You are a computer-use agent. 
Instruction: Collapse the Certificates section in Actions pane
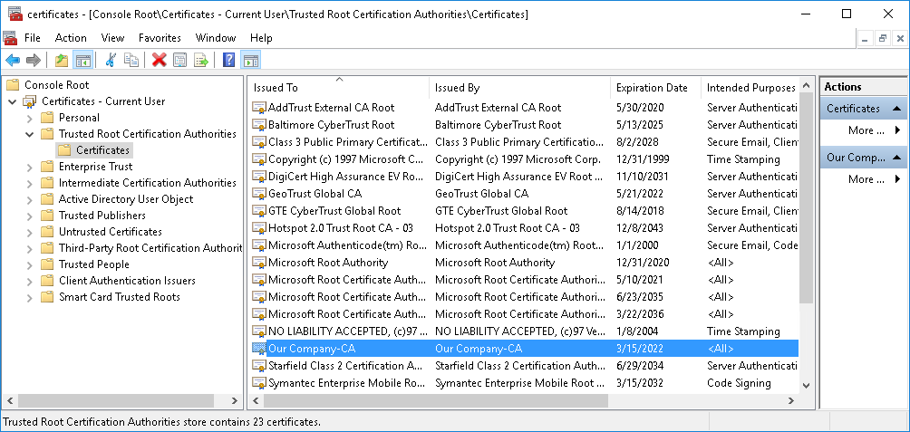pos(896,109)
